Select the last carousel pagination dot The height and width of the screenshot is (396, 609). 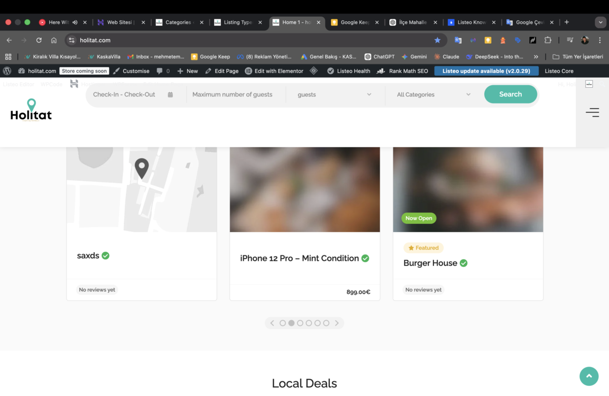tap(326, 323)
